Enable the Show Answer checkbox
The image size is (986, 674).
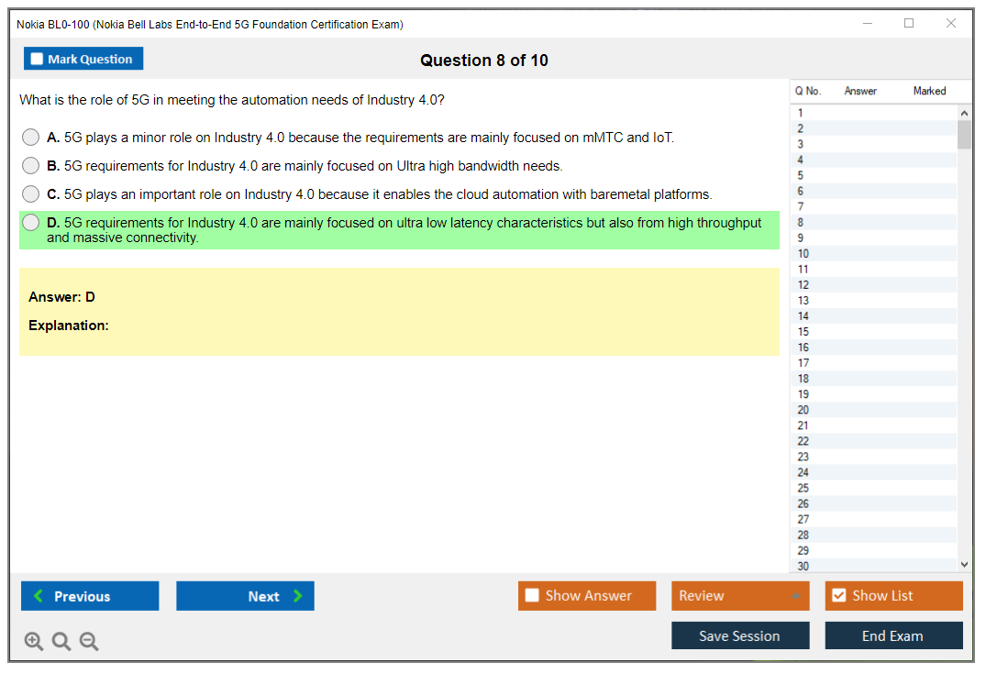coord(533,596)
